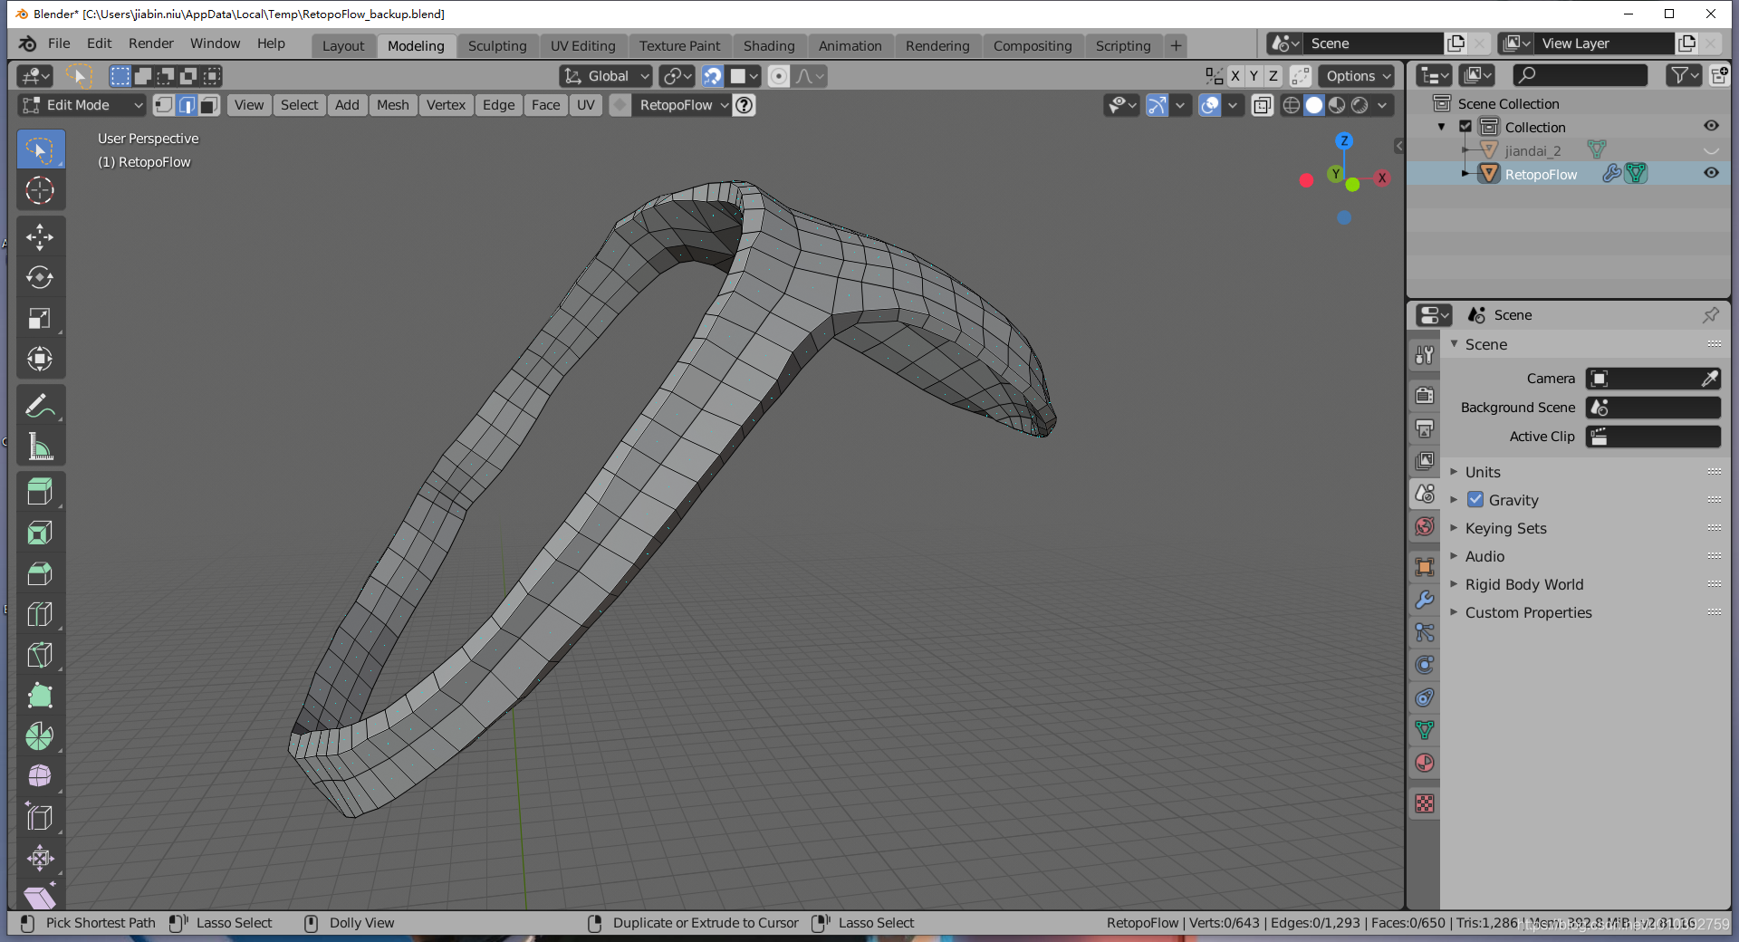Viewport: 1739px width, 942px height.
Task: Select the Poly Build tool
Action: (x=40, y=696)
